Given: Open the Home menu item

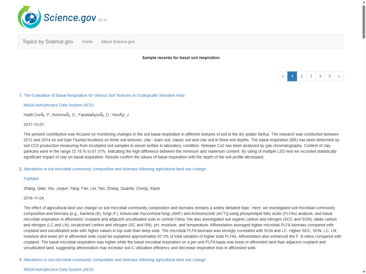Looking at the screenshot, I should click(x=87, y=42).
